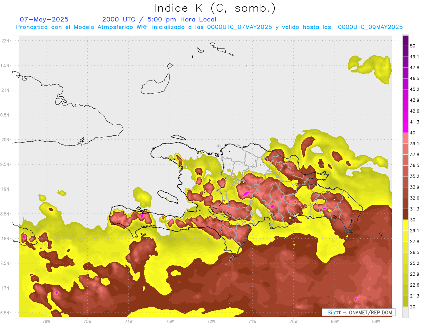Select the '32.6' colorbar value
The height and width of the screenshot is (326, 422).
415,198
